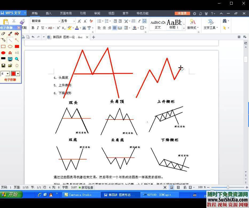Open the 页面布局 ribbon tab
This screenshot has height=208, width=249.
pos(66,13)
